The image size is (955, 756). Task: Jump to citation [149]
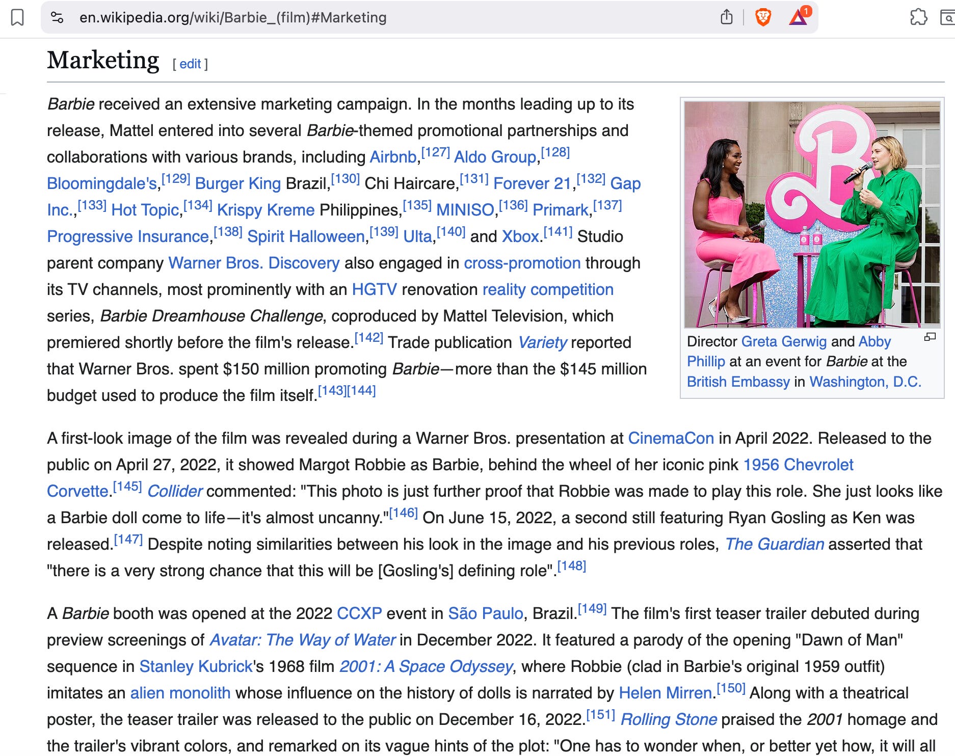tap(592, 609)
